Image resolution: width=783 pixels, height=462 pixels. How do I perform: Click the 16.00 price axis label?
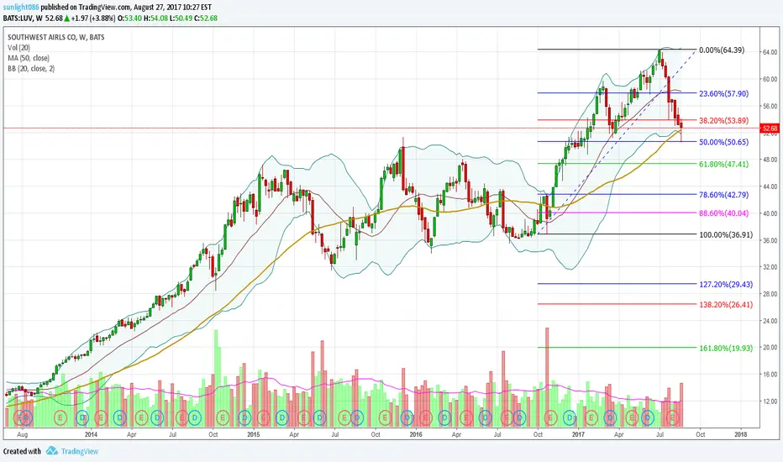(x=770, y=375)
